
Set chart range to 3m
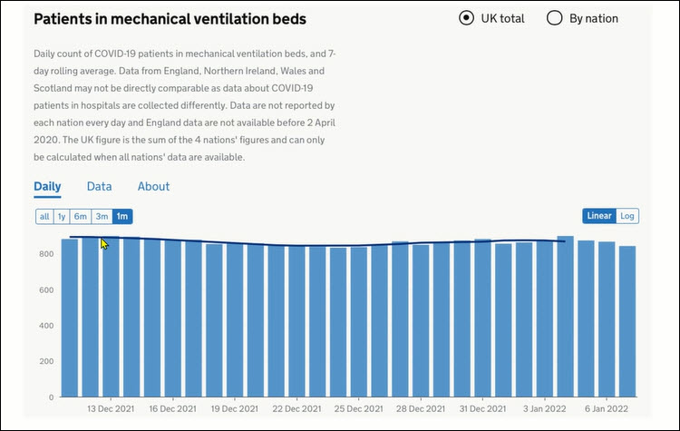(102, 216)
